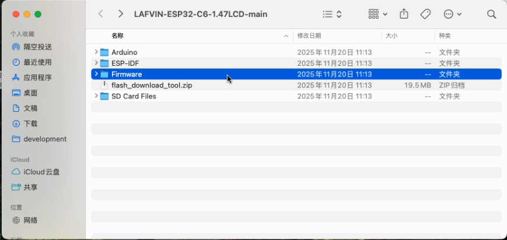Expand the ESP-IDF folder
The width and height of the screenshot is (507, 240).
(x=96, y=63)
